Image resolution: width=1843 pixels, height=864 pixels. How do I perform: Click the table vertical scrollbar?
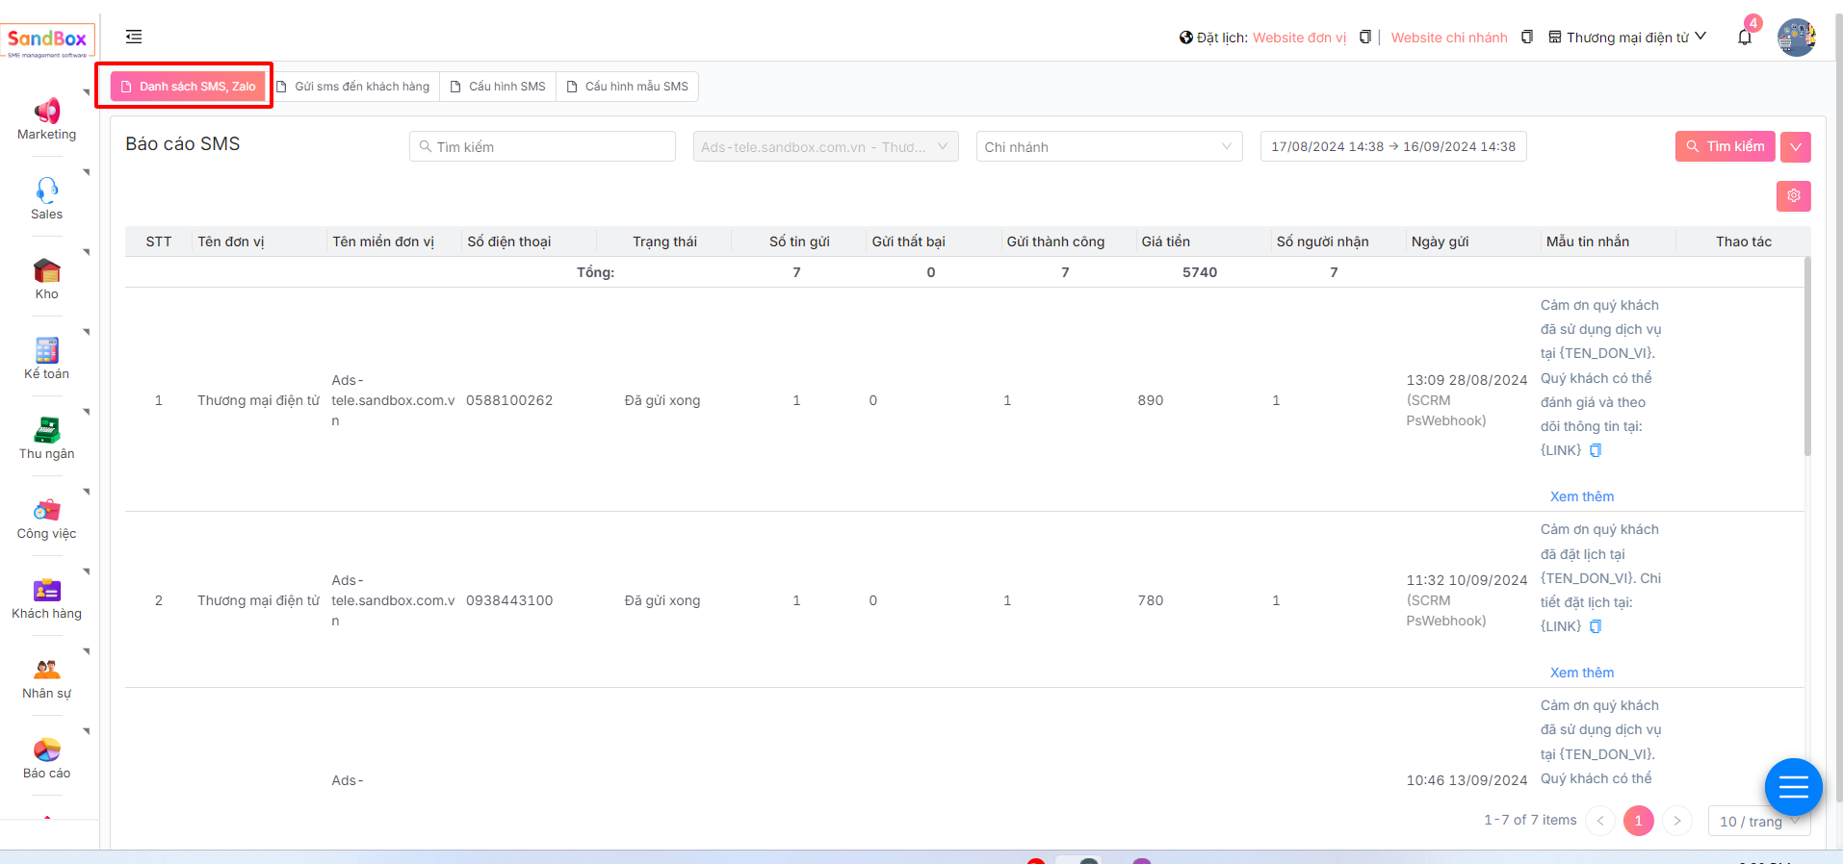[x=1807, y=356]
